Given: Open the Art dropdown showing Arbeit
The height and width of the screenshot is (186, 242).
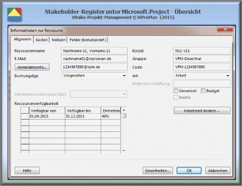Looking at the screenshot, I should click(202, 76).
